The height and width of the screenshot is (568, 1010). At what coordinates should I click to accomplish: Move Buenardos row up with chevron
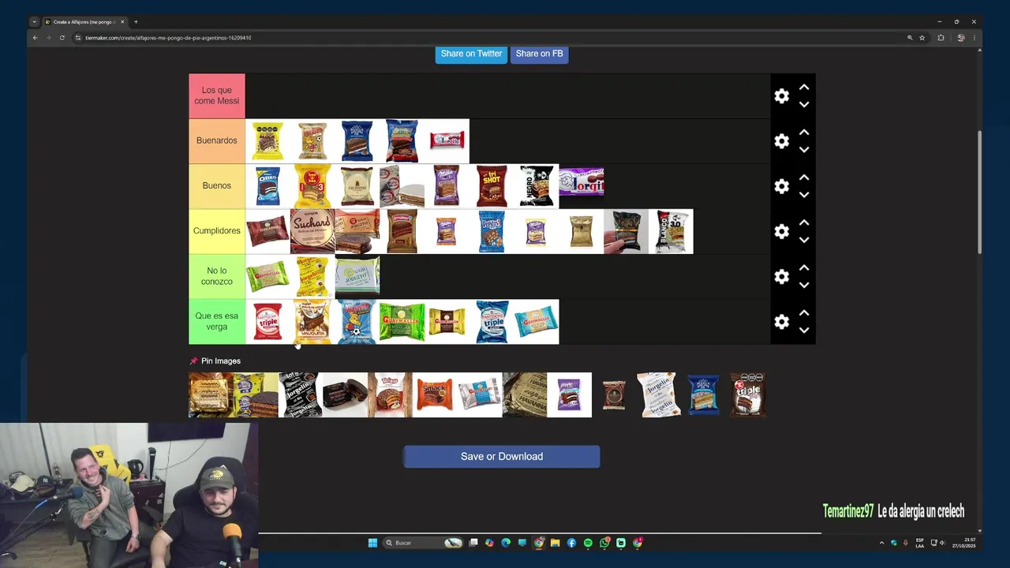point(803,133)
